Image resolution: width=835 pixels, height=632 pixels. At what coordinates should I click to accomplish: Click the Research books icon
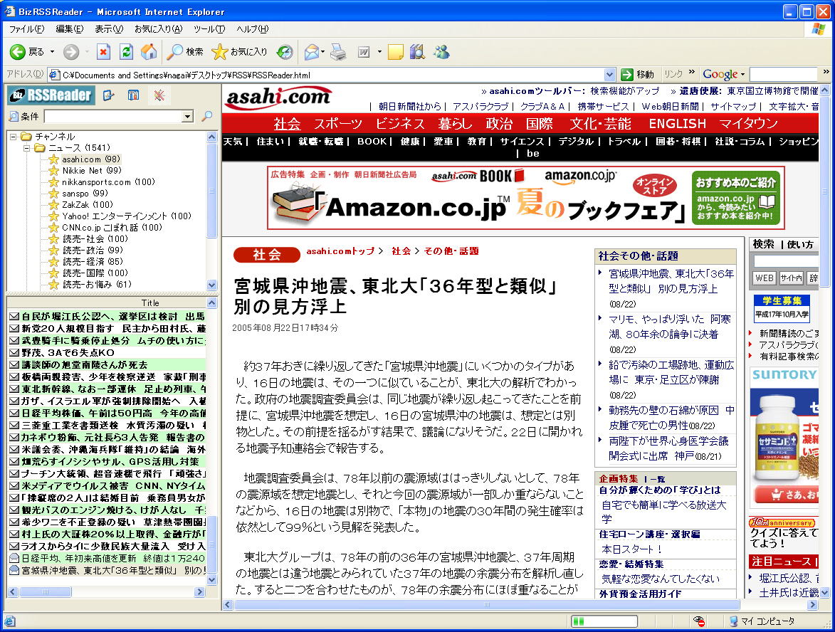417,52
